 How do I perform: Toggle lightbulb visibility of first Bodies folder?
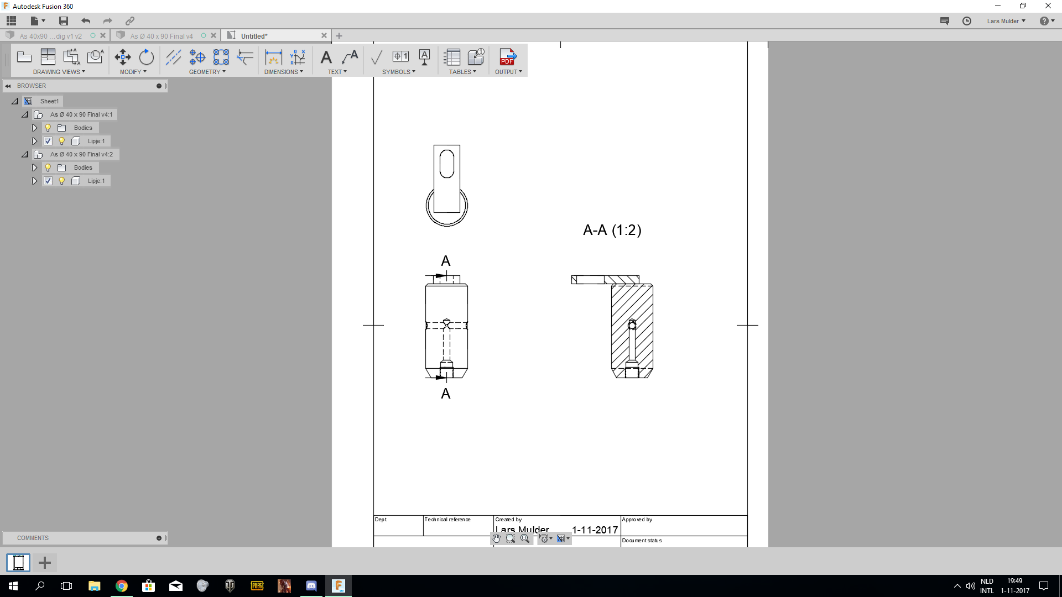coord(48,128)
